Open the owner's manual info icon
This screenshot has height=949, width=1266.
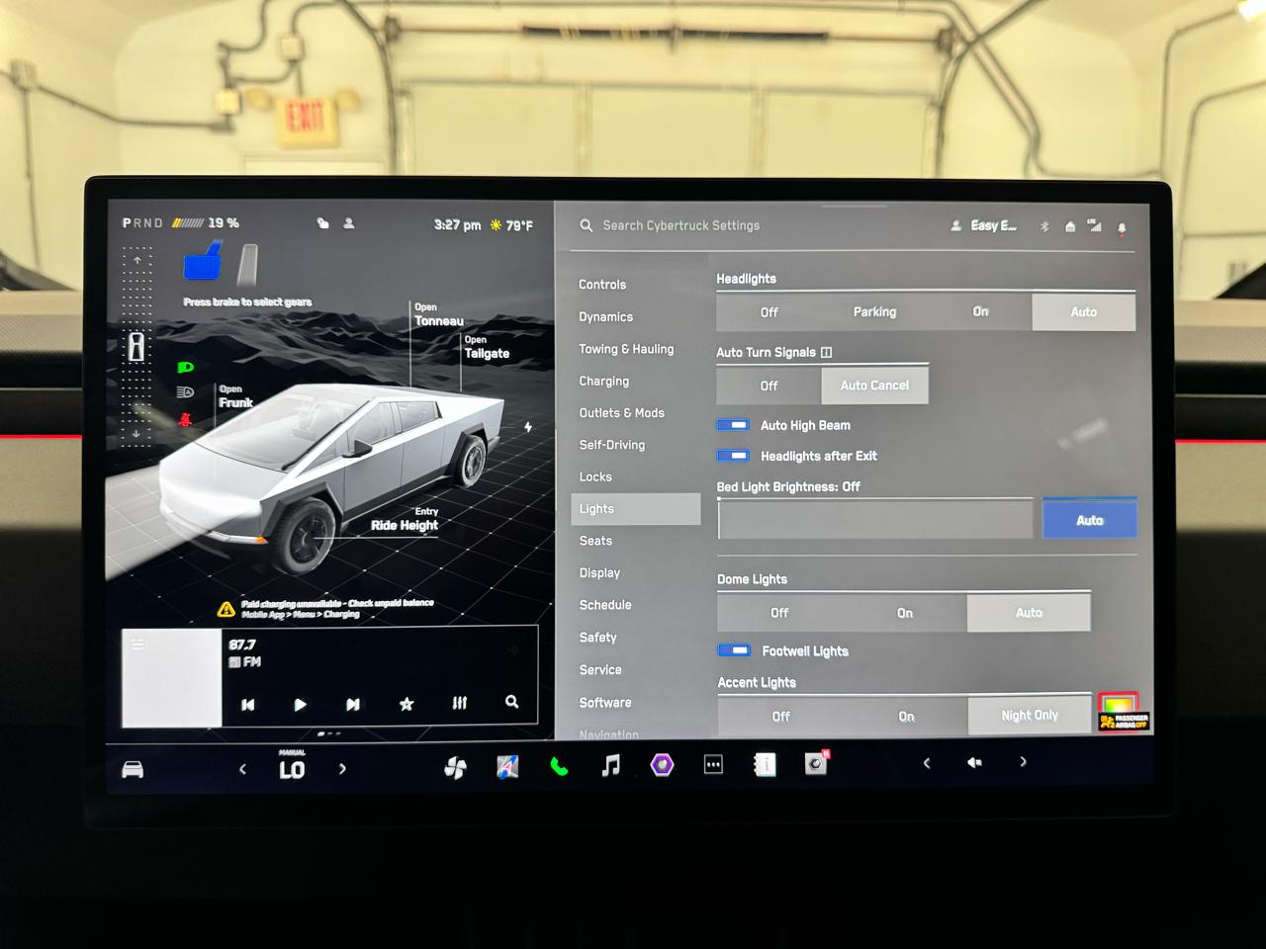click(x=765, y=764)
